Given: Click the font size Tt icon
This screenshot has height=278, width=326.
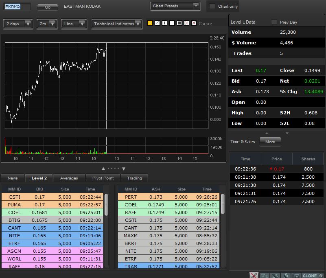Looking at the screenshot, I should (x=265, y=276).
